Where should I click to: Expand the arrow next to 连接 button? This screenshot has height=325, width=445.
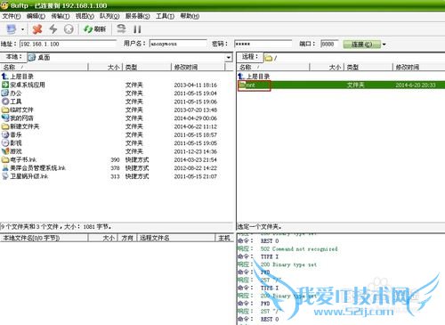(x=384, y=45)
